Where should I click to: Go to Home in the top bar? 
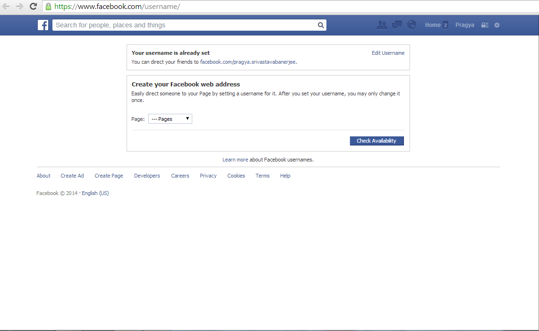tap(432, 25)
